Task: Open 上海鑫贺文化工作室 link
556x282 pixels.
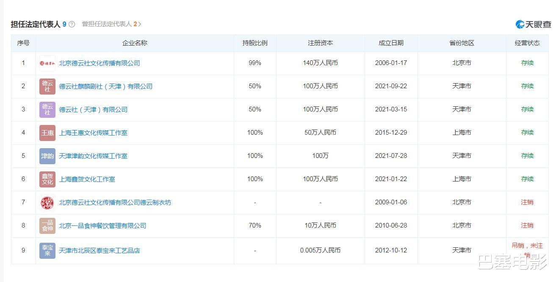Action: point(87,179)
